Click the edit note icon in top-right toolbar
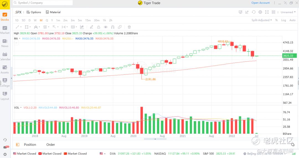Screen dimensions: 299x158 [x=247, y=12]
